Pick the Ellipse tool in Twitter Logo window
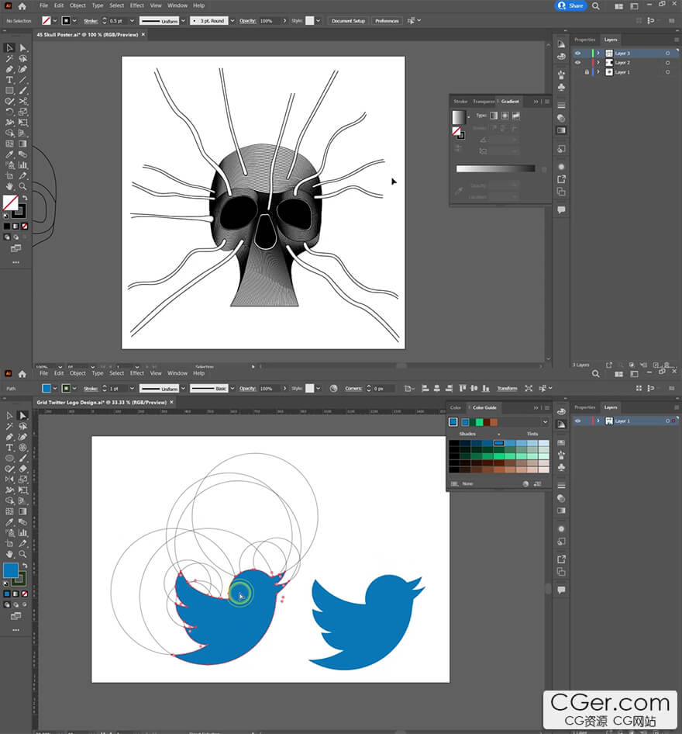This screenshot has width=682, height=734. coord(9,459)
